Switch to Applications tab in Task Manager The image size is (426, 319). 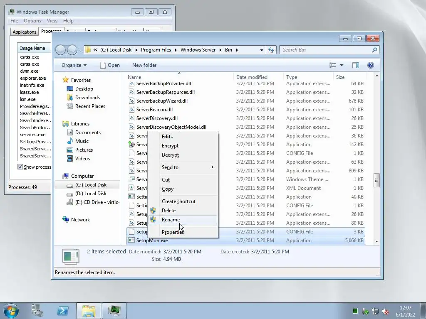pyautogui.click(x=25, y=32)
